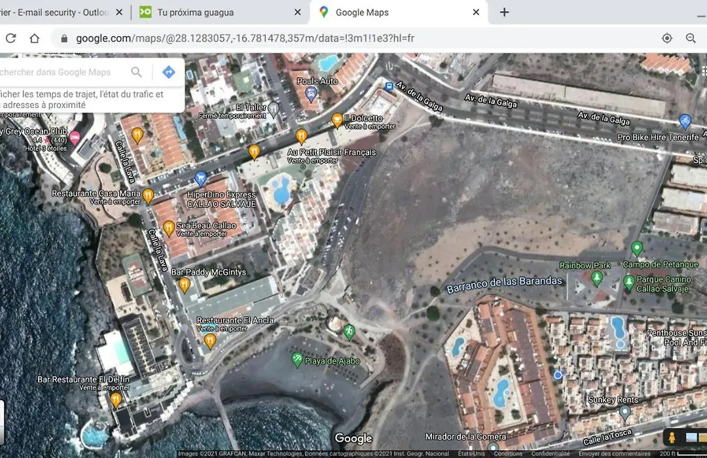Image resolution: width=707 pixels, height=458 pixels.
Task: Click the Street View Pegman icon
Action: (x=672, y=437)
